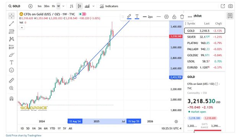Image resolution: width=245 pixels, height=140 pixels.
Task: Switch to the 30m timeframe
Action: point(47,6)
